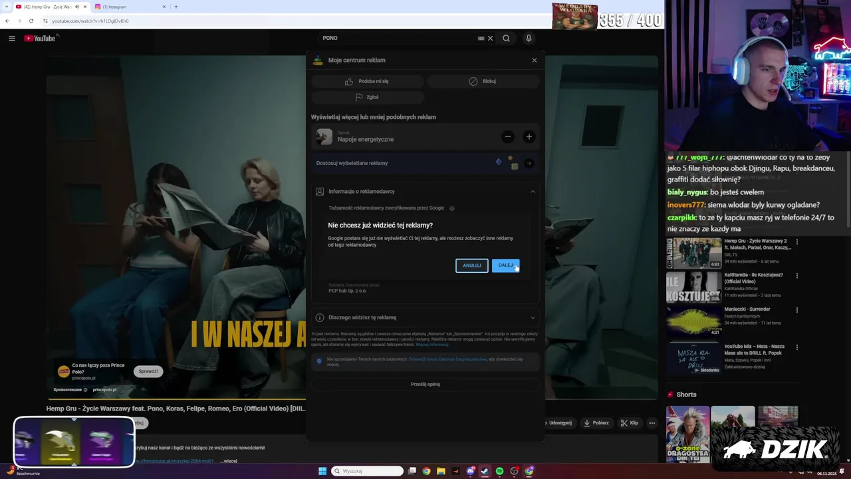Image resolution: width=851 pixels, height=479 pixels.
Task: Click DALEJ in the ad dialog
Action: pos(505,265)
